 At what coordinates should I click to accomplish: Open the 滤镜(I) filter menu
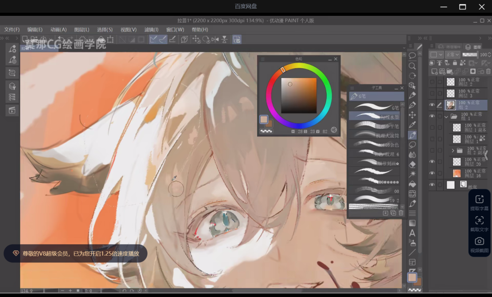click(x=151, y=30)
